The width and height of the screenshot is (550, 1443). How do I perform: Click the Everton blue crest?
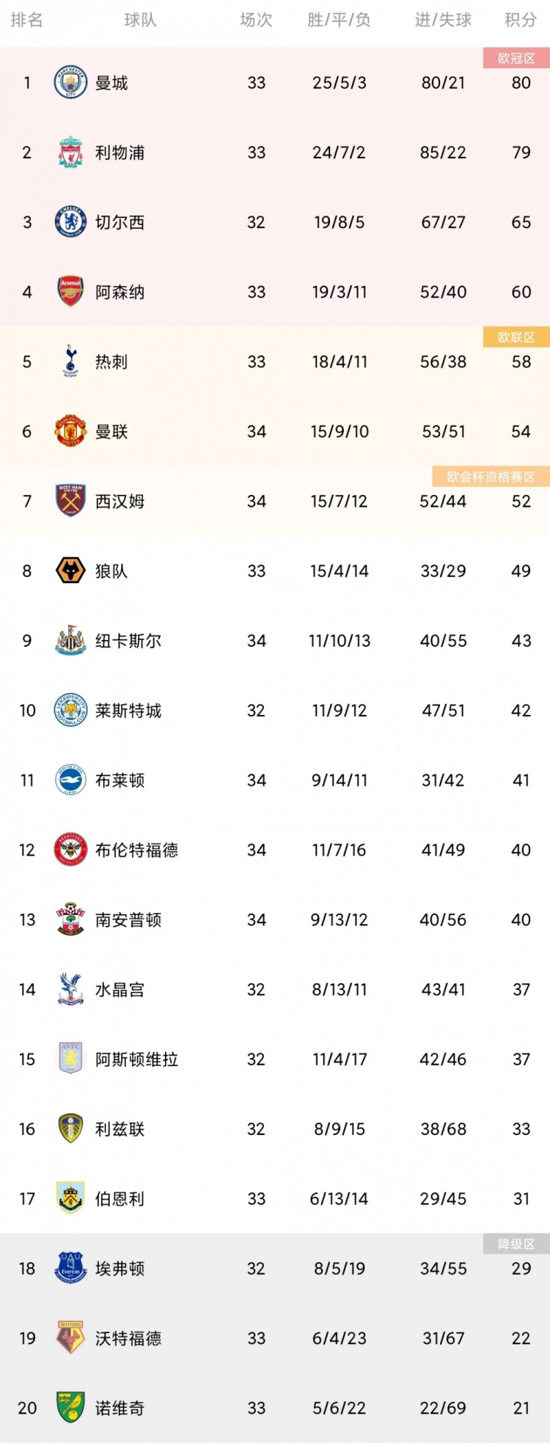70,1268
